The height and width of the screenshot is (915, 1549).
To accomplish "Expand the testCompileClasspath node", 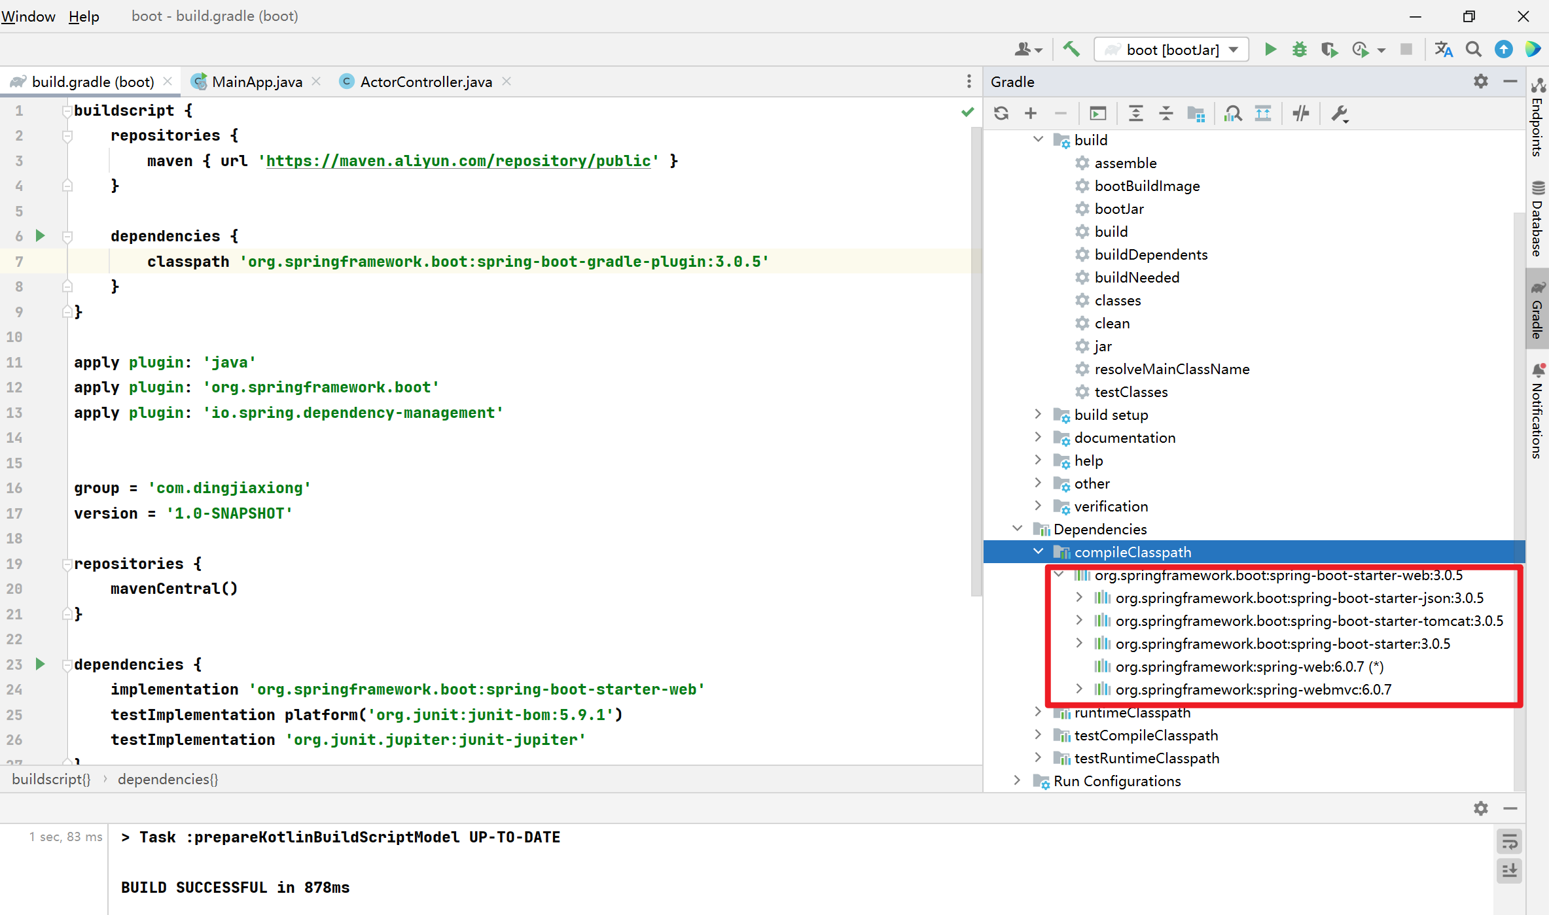I will coord(1038,734).
